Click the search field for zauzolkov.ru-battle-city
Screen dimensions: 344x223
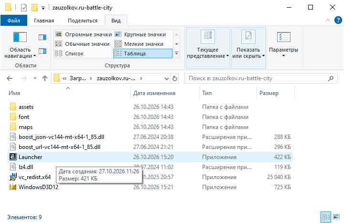coord(261,78)
